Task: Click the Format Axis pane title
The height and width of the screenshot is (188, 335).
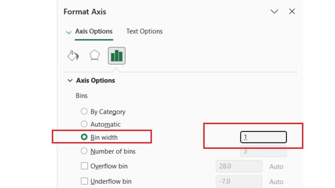Action: (x=85, y=12)
